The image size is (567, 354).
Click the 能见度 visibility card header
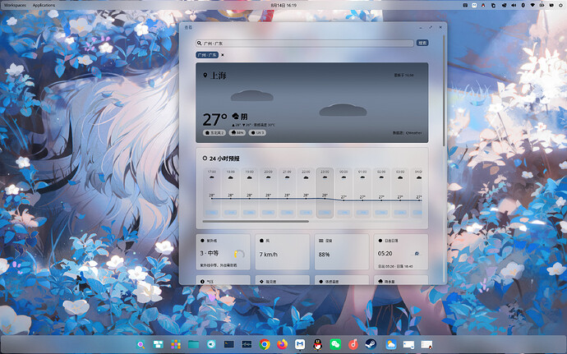coord(268,282)
